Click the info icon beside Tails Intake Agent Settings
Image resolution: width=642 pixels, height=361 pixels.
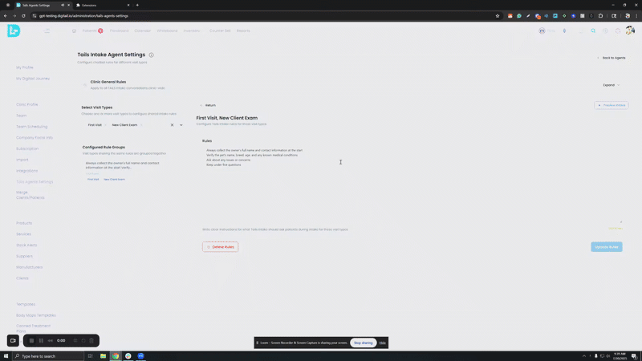(151, 55)
